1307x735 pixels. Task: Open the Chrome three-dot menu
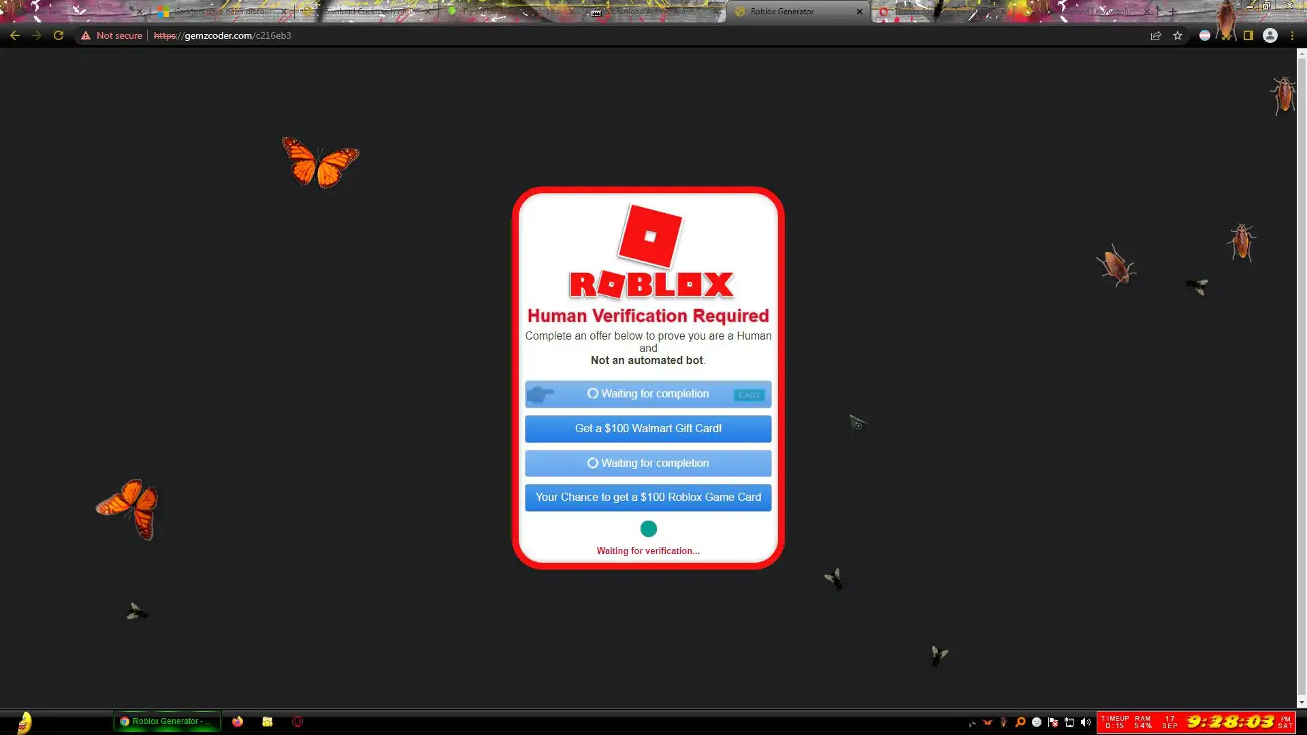point(1292,35)
